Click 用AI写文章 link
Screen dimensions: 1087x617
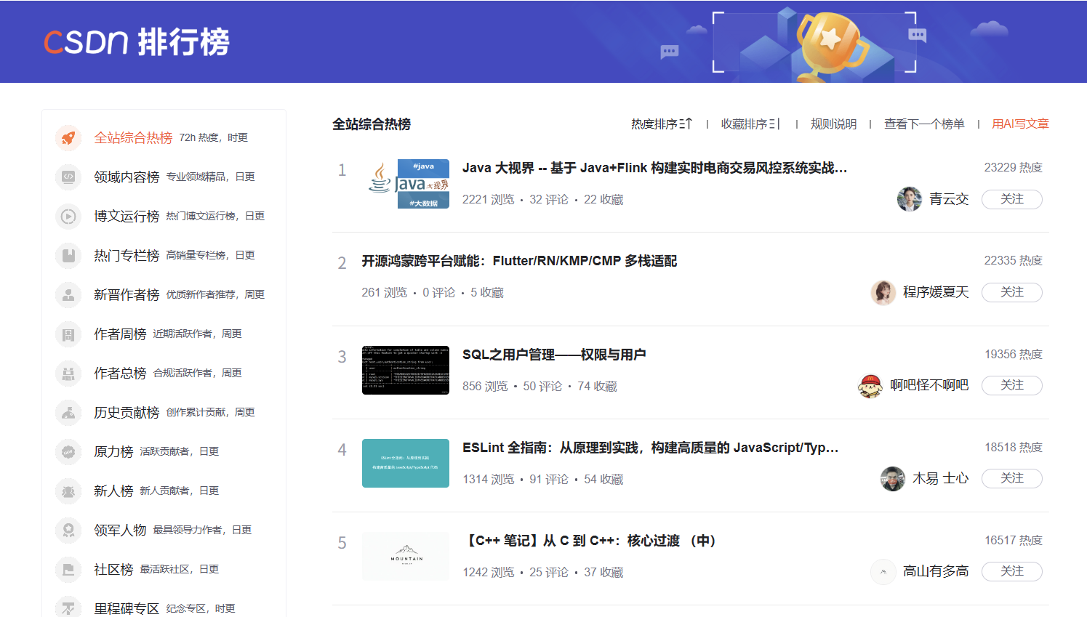tap(1020, 124)
